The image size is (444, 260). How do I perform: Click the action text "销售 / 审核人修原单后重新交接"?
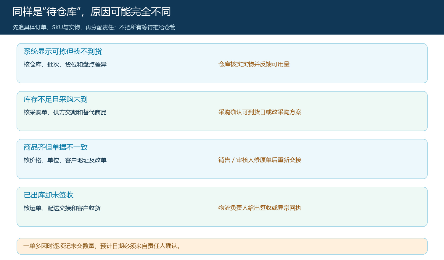260,160
